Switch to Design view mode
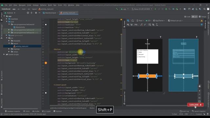 (x=202, y=17)
